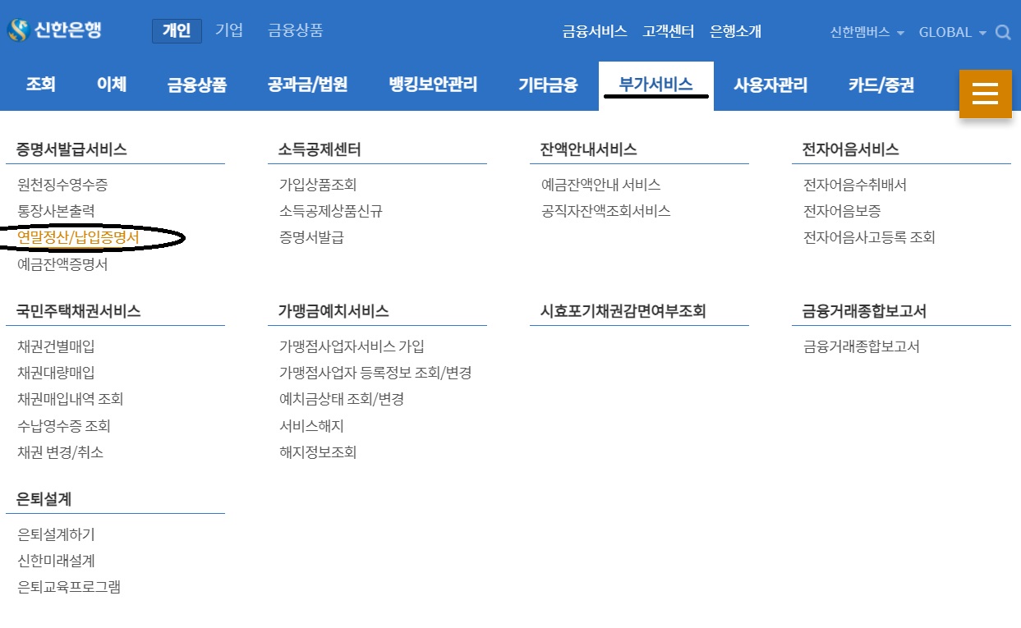Open the 공과금/법원 menu
This screenshot has height=628, width=1021.
[x=308, y=85]
